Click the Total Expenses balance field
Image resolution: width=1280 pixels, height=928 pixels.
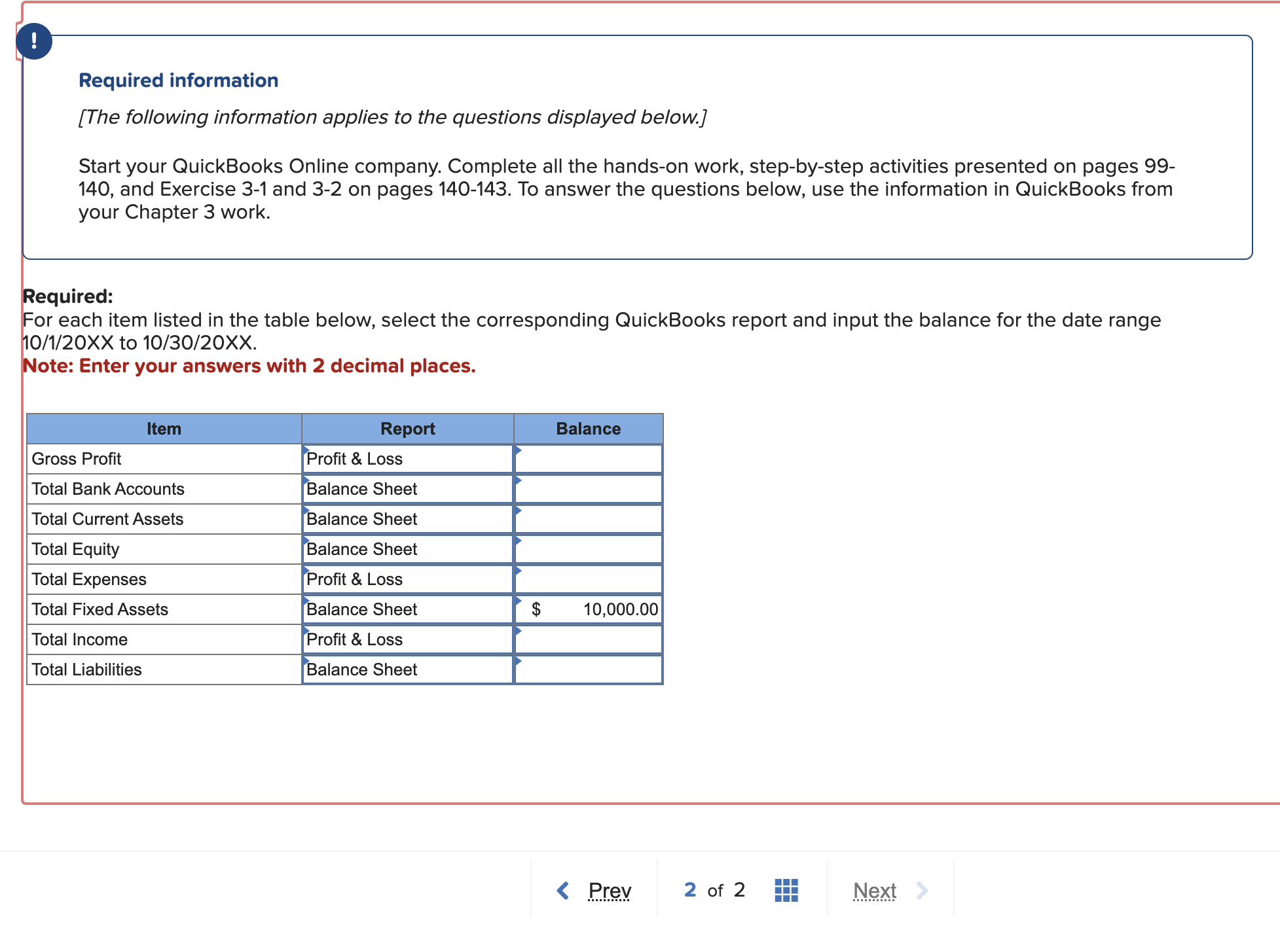tap(589, 579)
